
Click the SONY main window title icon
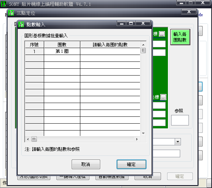4,4
